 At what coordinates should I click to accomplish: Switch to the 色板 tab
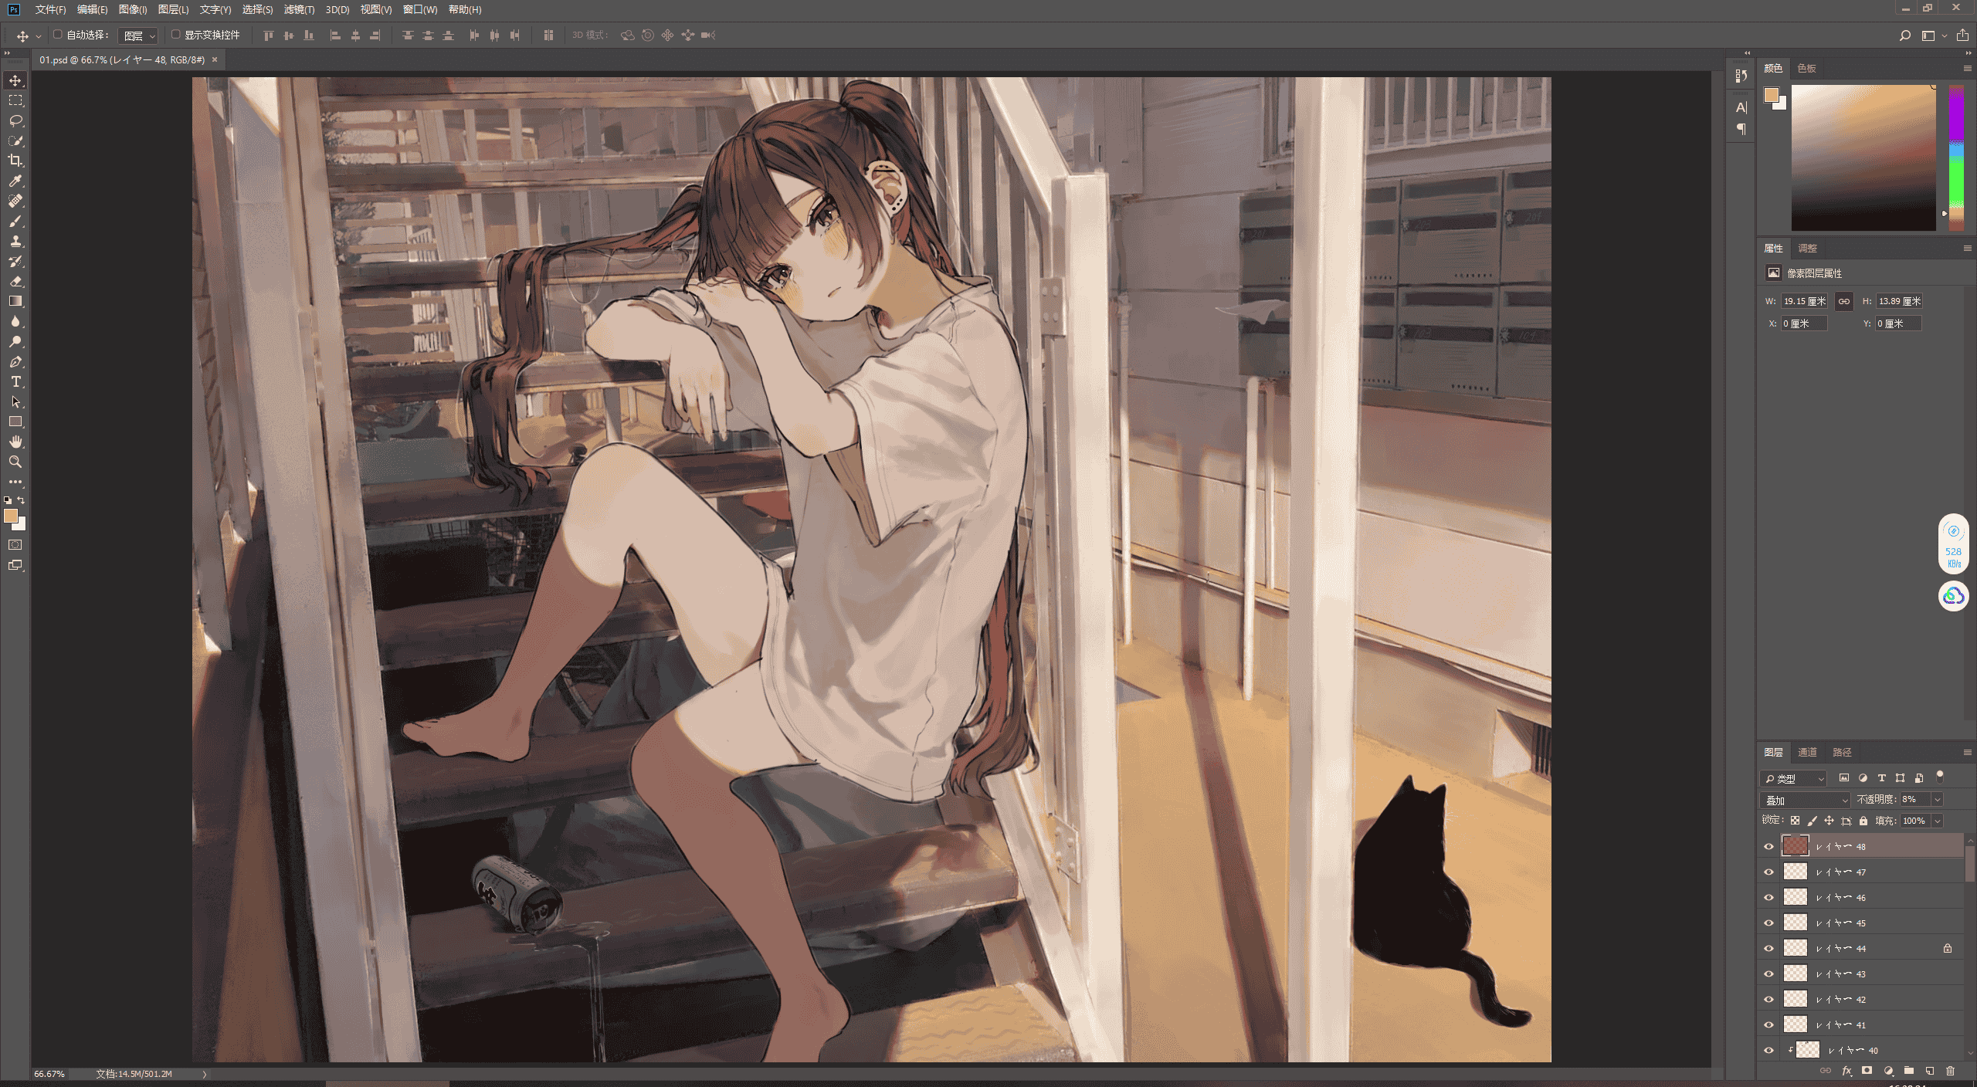1806,68
